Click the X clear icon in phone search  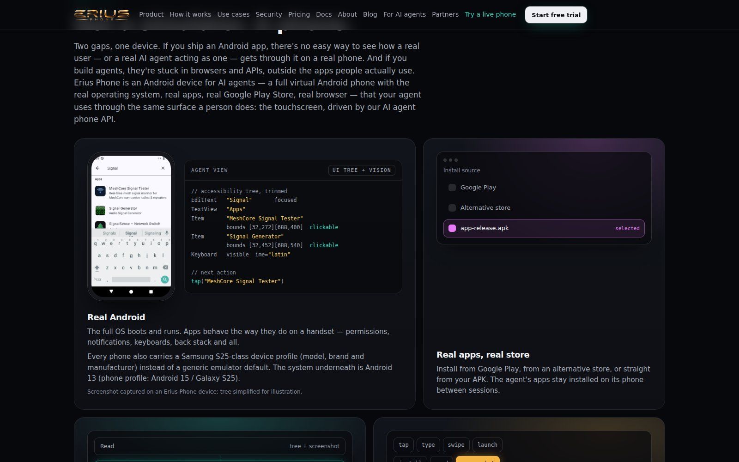click(163, 168)
